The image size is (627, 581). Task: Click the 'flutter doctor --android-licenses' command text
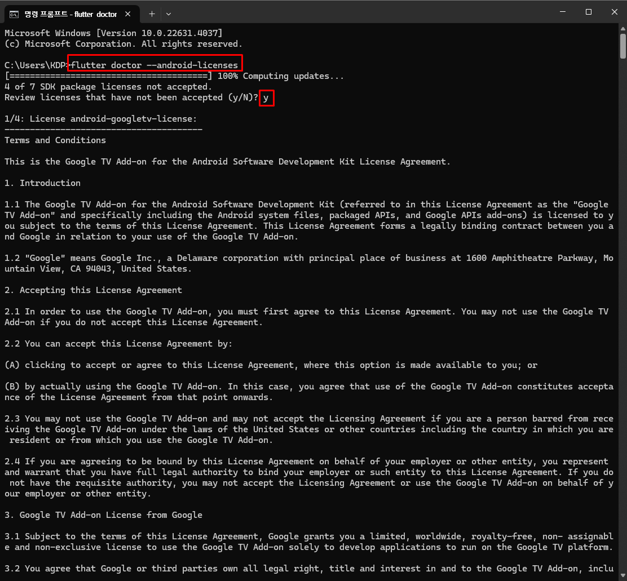[x=154, y=65]
